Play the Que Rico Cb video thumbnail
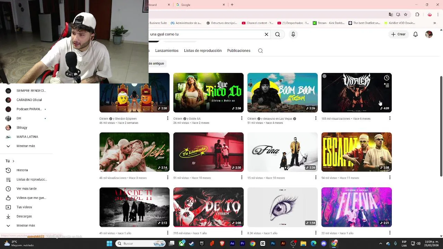Image resolution: width=443 pixels, height=249 pixels. point(208,93)
